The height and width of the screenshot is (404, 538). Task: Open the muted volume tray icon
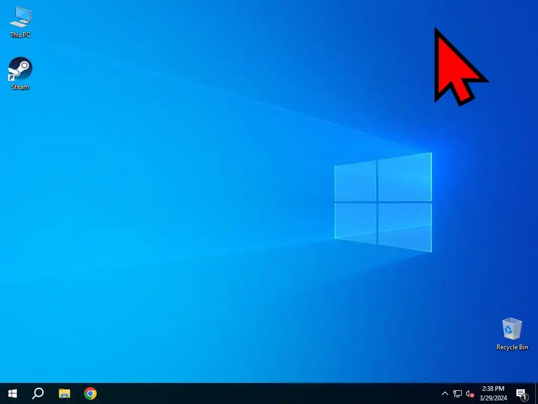(x=470, y=393)
